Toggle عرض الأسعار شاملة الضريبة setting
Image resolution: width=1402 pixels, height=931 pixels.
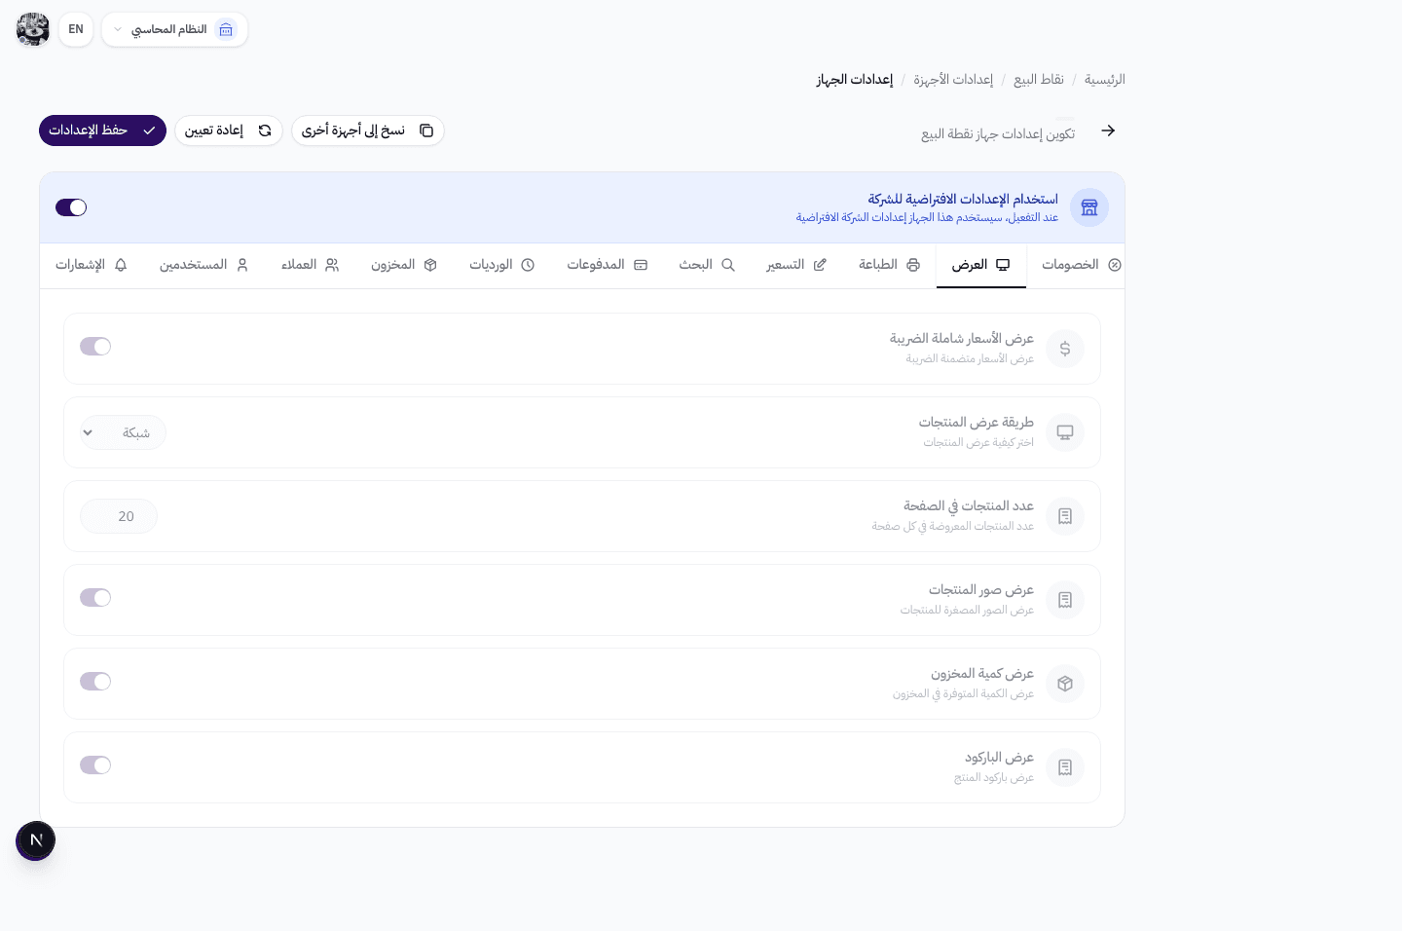coord(95,347)
